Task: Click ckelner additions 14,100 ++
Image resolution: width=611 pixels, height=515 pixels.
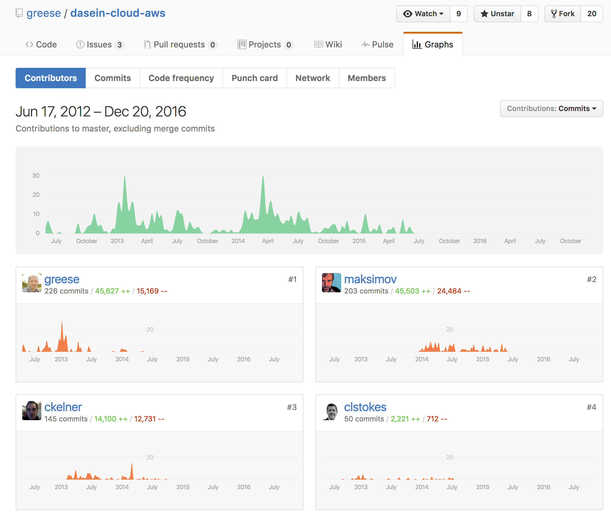Action: (111, 419)
